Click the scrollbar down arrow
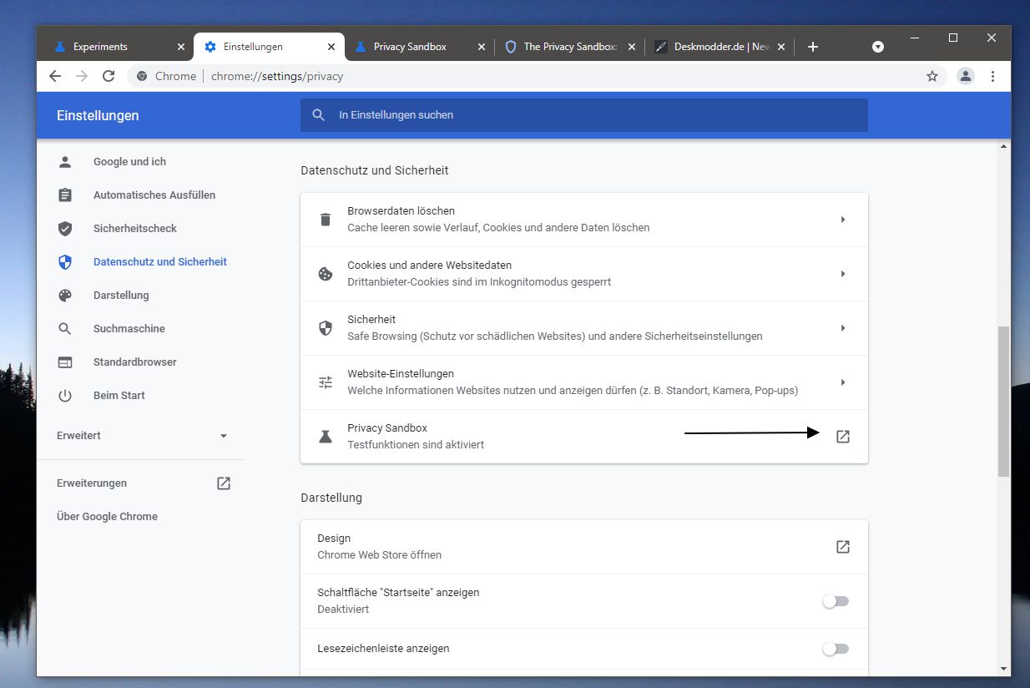 (1004, 668)
